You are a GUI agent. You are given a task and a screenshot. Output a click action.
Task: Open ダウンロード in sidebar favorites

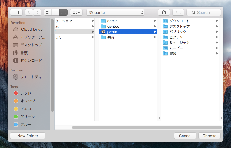click(x=28, y=61)
